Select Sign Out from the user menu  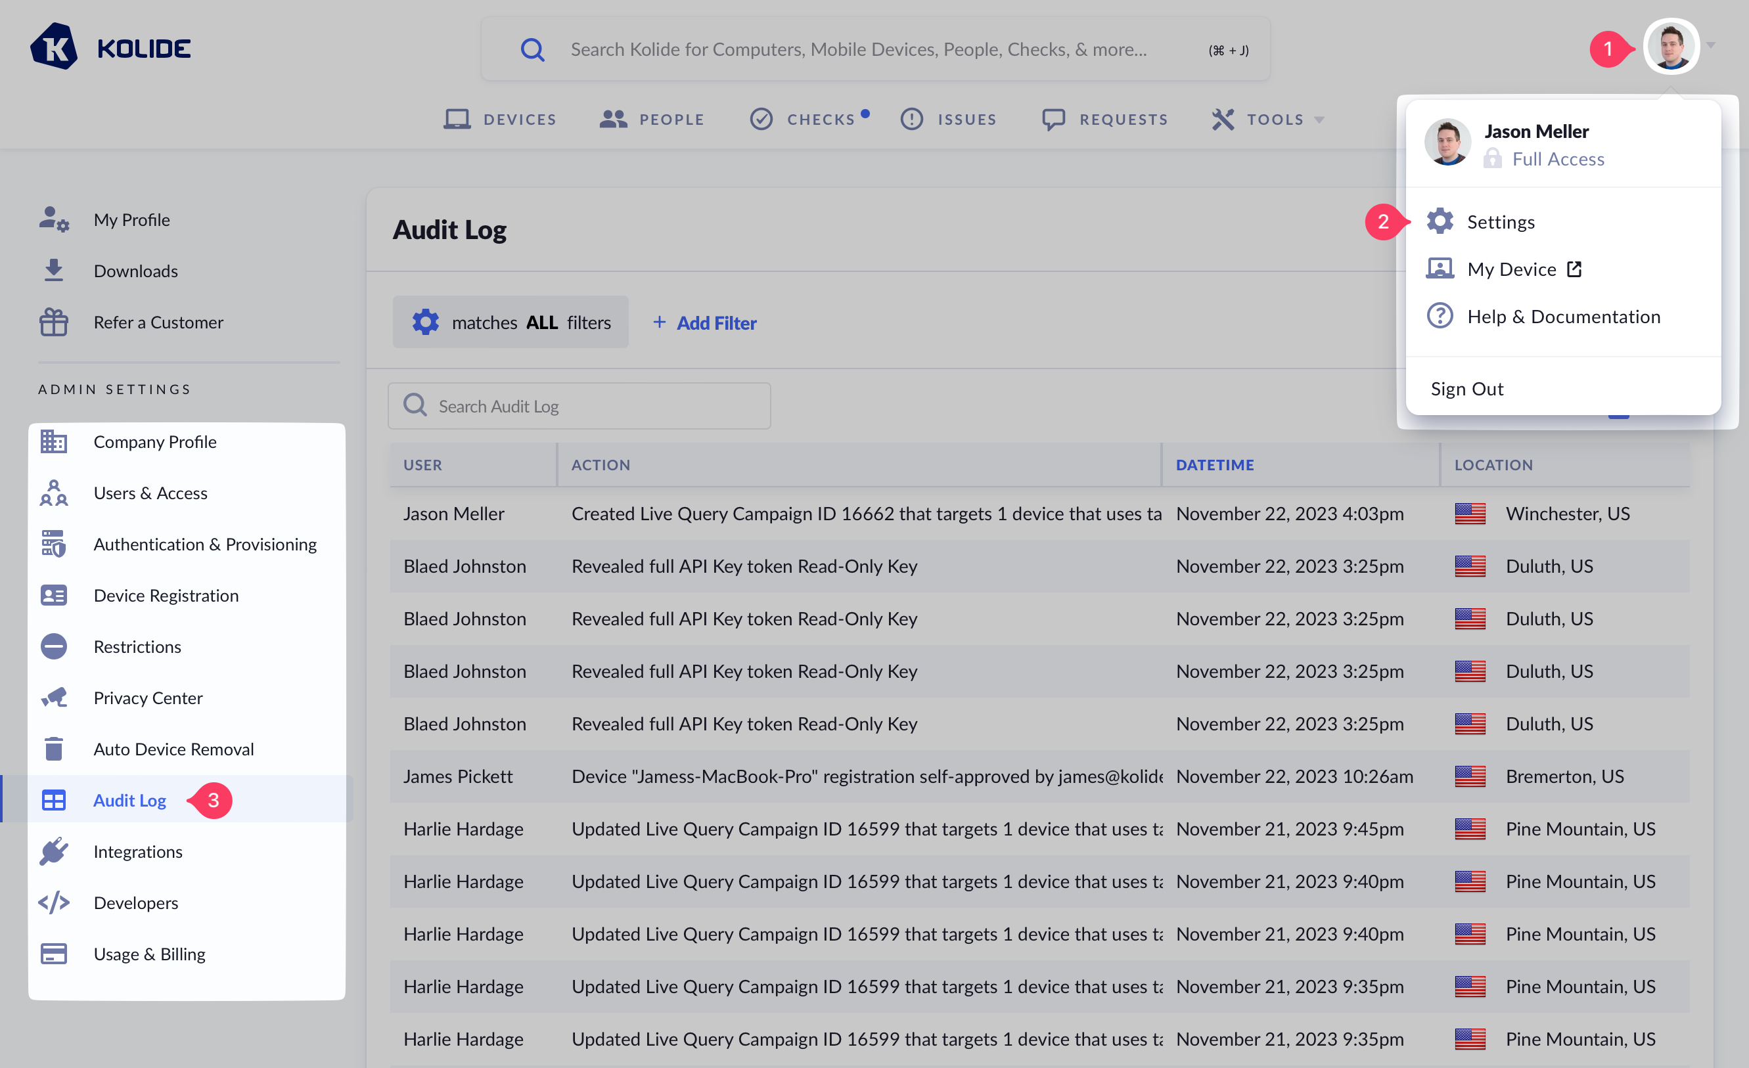click(1466, 388)
